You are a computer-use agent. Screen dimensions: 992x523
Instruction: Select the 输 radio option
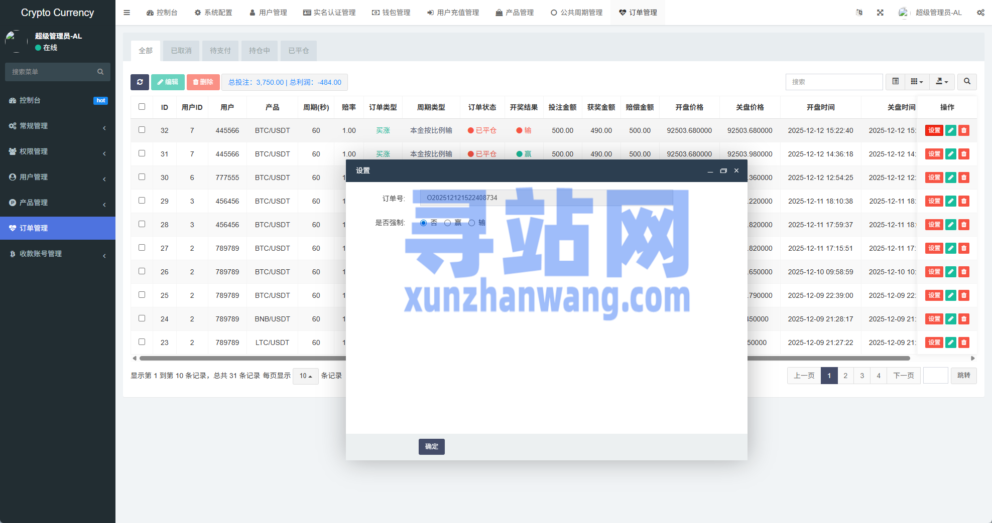click(x=472, y=223)
